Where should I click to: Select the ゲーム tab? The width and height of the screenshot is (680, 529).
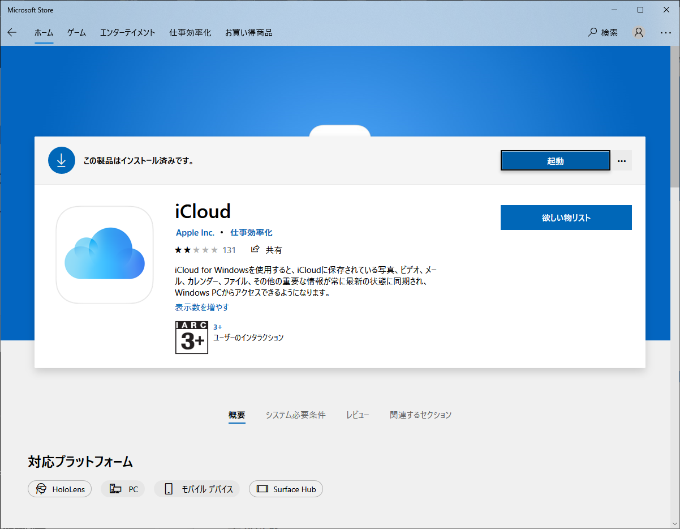point(76,33)
